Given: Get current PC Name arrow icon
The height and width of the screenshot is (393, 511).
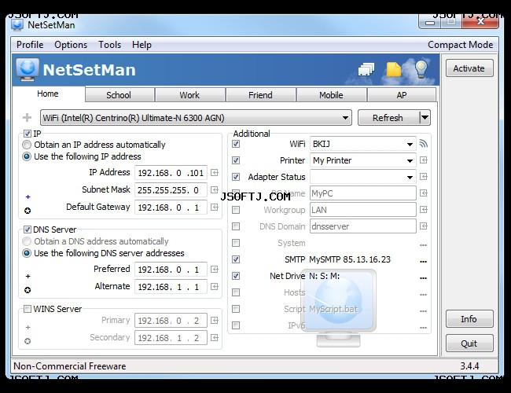Looking at the screenshot, I should pos(423,193).
